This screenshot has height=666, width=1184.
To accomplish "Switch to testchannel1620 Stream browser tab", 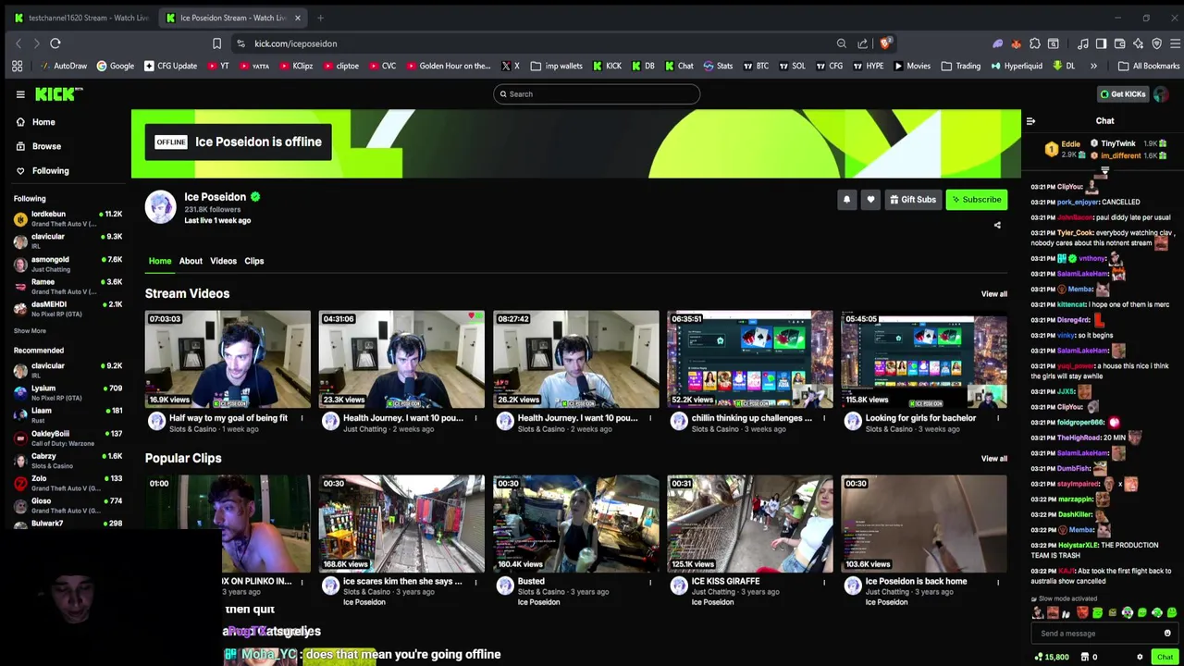I will (x=81, y=18).
